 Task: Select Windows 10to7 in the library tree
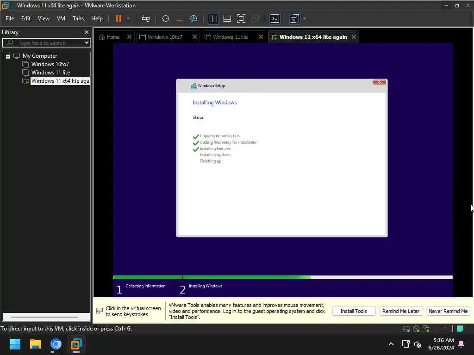(x=50, y=64)
